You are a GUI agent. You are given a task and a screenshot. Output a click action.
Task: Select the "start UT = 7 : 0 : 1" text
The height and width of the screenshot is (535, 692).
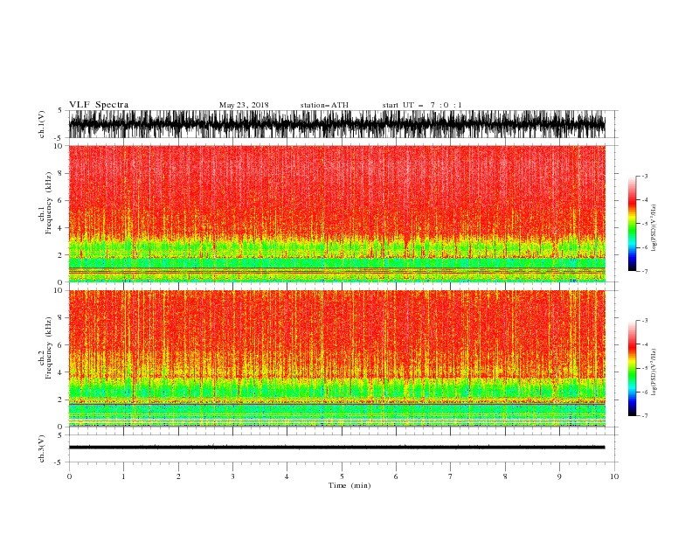(x=422, y=105)
